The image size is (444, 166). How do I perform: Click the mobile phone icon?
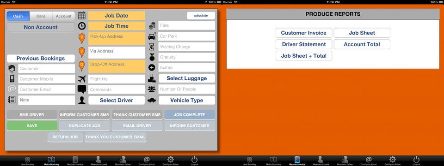(12, 79)
